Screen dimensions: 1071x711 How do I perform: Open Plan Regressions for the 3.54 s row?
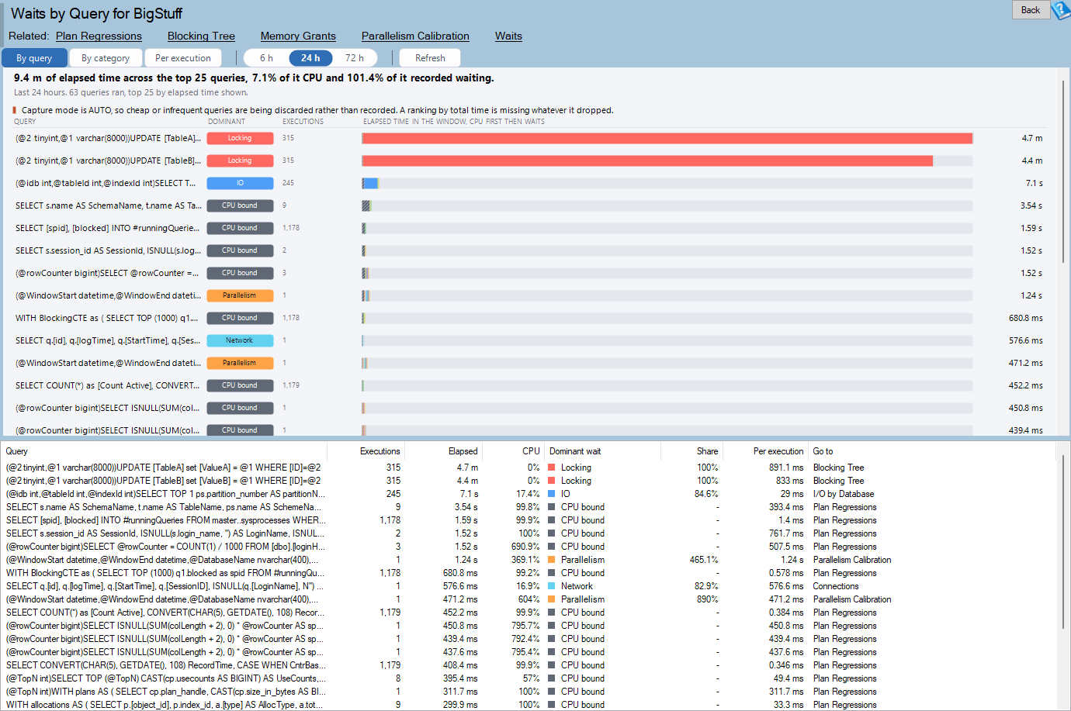[x=844, y=507]
